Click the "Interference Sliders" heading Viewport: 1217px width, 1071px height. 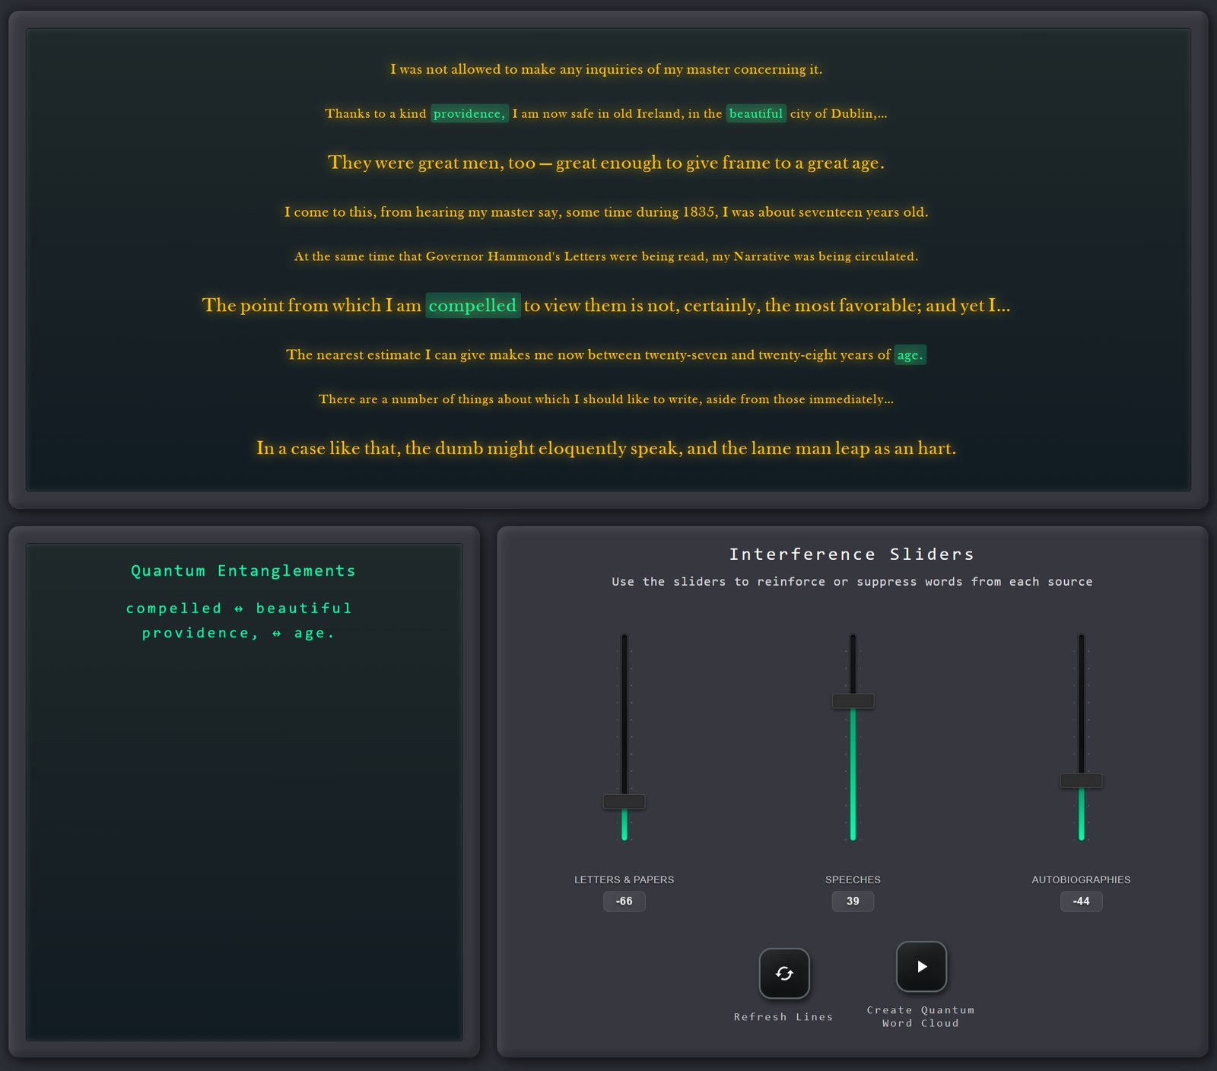click(x=852, y=555)
